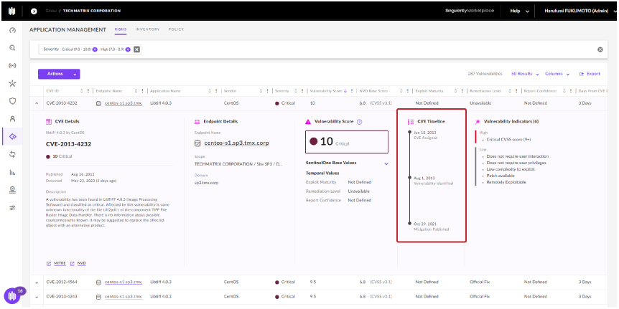Image resolution: width=619 pixels, height=309 pixels.
Task: Switch to the RISKS tab
Action: (x=121, y=29)
